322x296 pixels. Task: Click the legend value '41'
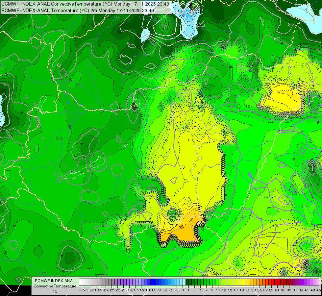click(x=307, y=290)
